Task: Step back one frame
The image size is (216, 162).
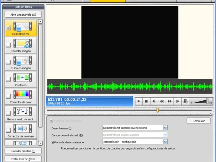Action: click(154, 102)
